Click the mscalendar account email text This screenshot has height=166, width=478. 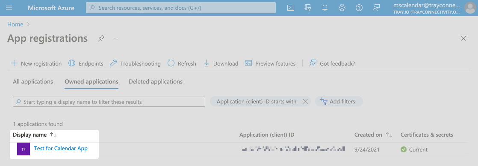[x=426, y=5]
